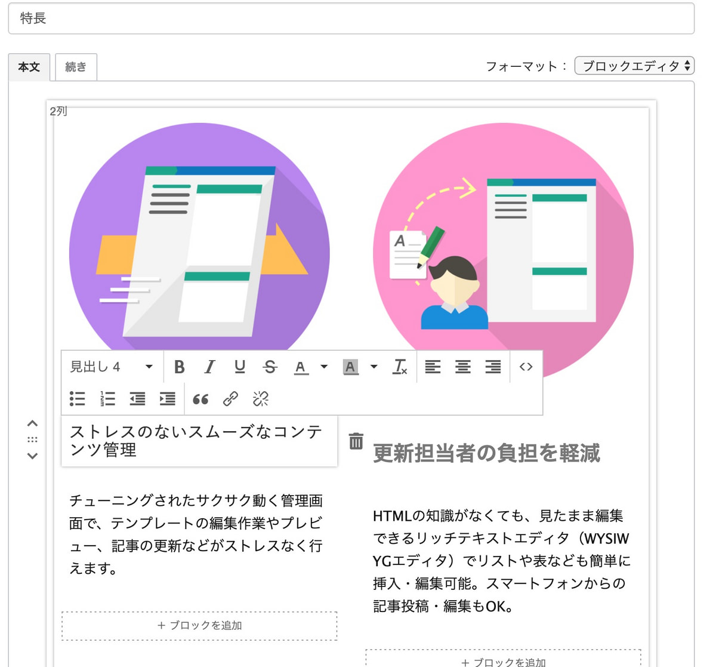Open the 見出し 4 style dropdown
Image resolution: width=716 pixels, height=667 pixels.
pos(111,367)
